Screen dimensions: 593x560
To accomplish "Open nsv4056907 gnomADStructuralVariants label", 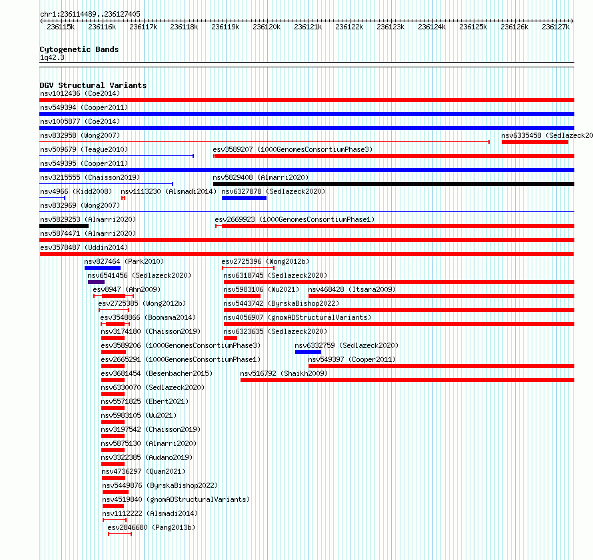I will pos(298,317).
